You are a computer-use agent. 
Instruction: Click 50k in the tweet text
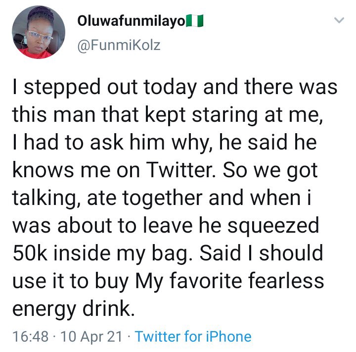point(30,253)
